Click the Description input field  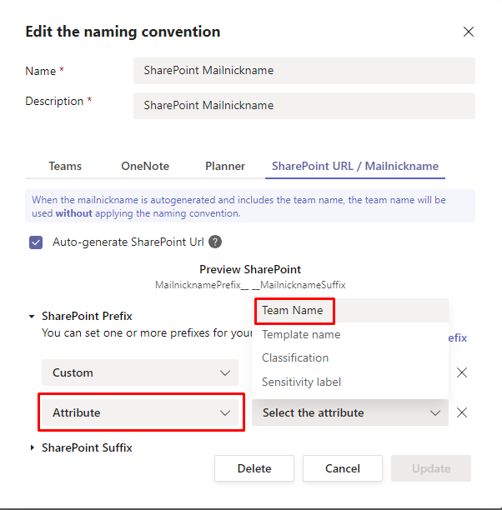tap(304, 106)
